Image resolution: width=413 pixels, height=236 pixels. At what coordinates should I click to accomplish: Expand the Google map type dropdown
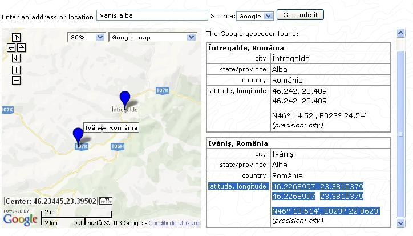tap(152, 37)
